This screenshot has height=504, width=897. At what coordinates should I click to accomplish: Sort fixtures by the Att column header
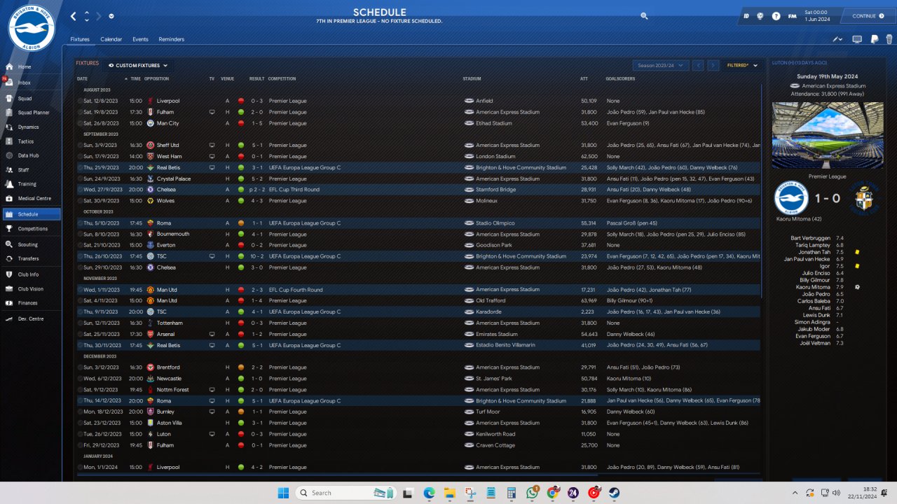point(584,78)
